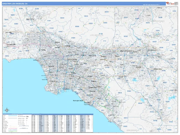
Task: Click ZIP code 93544
Action: click(x=107, y=12)
